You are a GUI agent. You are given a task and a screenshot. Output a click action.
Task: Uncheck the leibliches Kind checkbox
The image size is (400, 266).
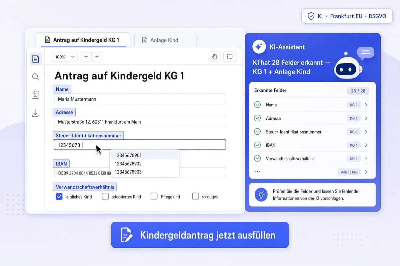(59, 197)
